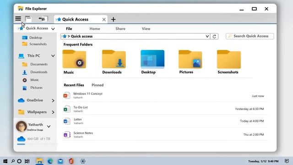Open the Music frequent folder
293x165 pixels.
coord(74,62)
